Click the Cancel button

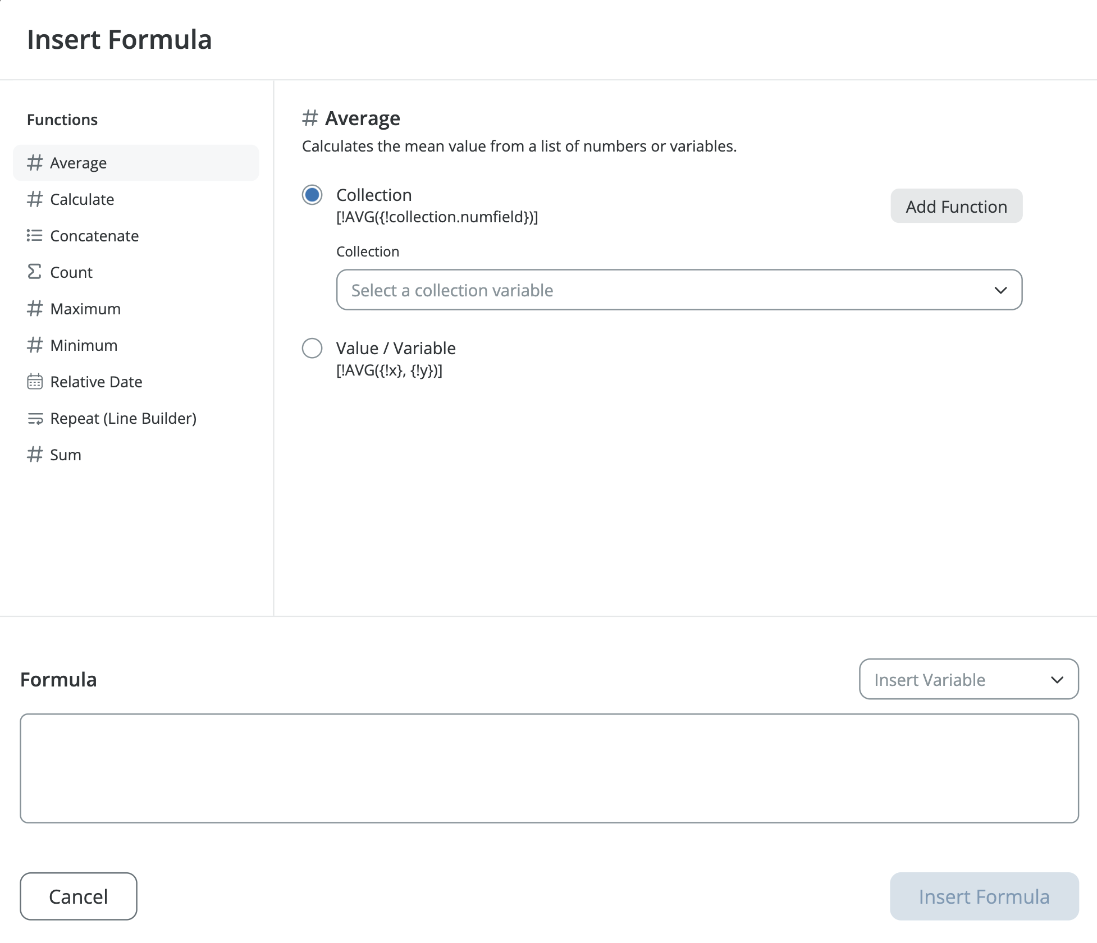coord(79,896)
